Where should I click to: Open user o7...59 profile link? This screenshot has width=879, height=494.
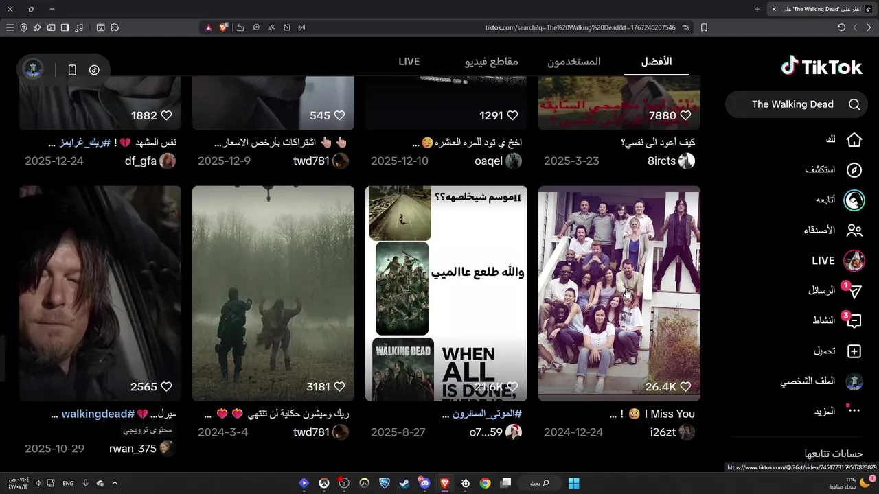[x=496, y=432]
